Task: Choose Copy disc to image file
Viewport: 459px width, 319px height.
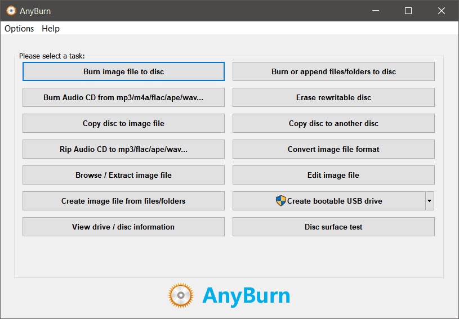Action: [123, 123]
